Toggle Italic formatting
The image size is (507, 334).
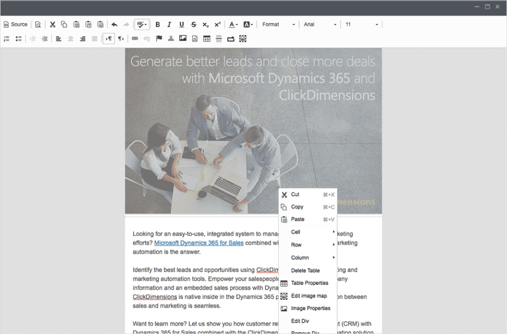tap(169, 24)
